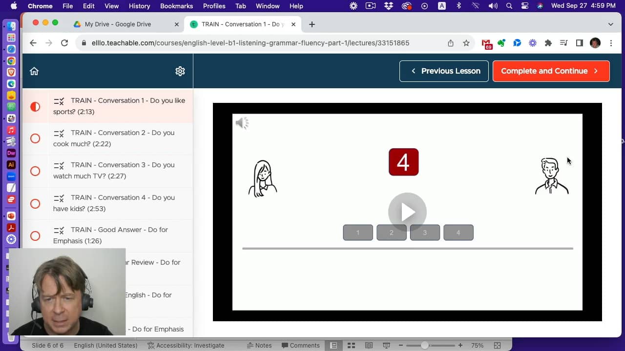
Task: Switch to Reading view
Action: [x=369, y=345]
